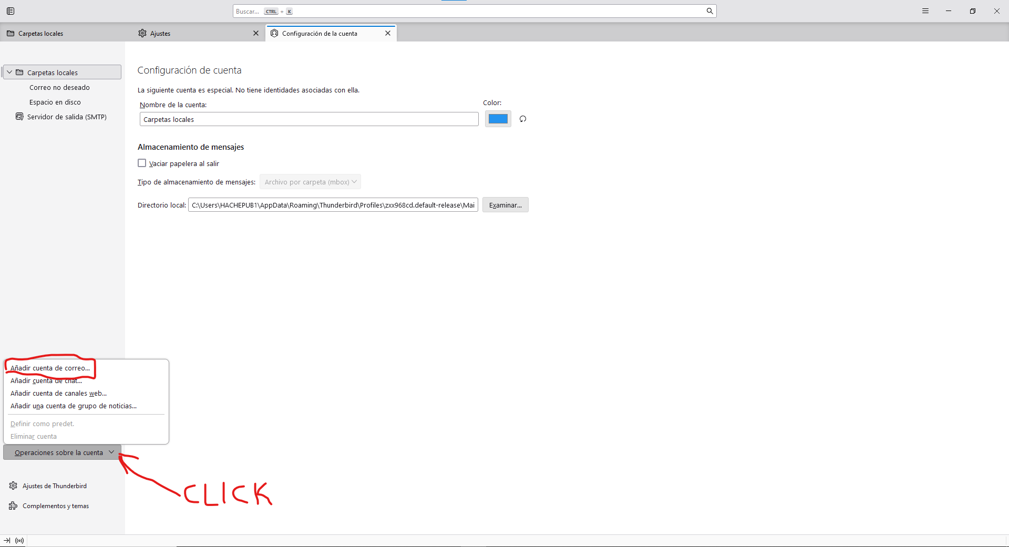Open the hamburger application menu
This screenshot has height=547, width=1009.
pos(925,11)
